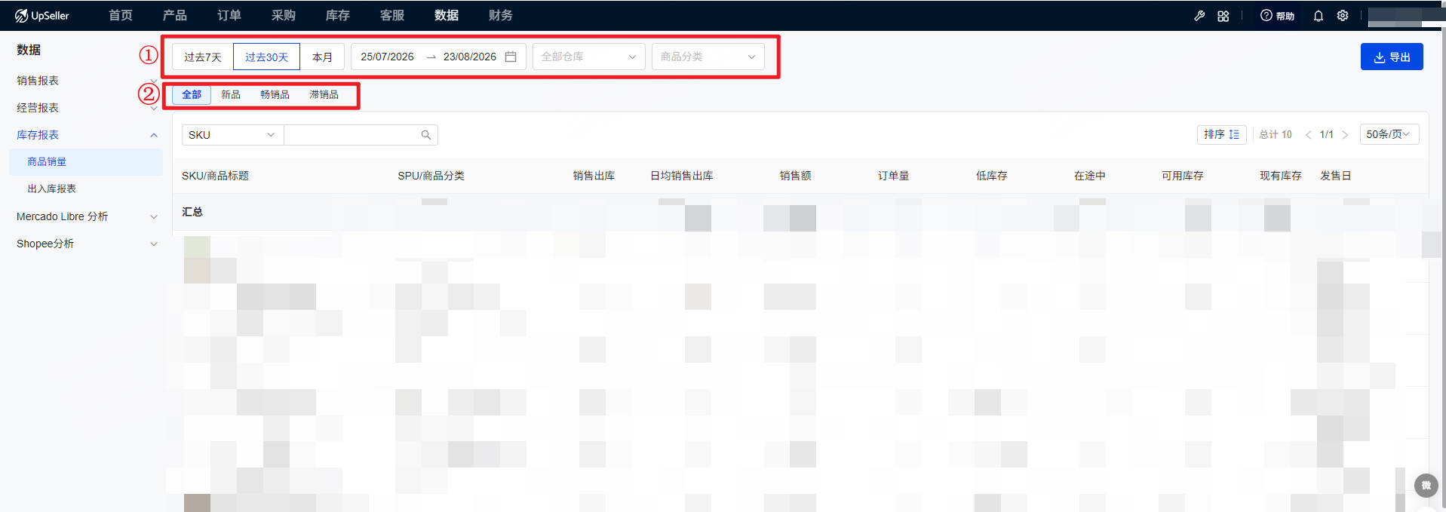Open the 客服 top menu
This screenshot has width=1446, height=512.
pyautogui.click(x=392, y=15)
